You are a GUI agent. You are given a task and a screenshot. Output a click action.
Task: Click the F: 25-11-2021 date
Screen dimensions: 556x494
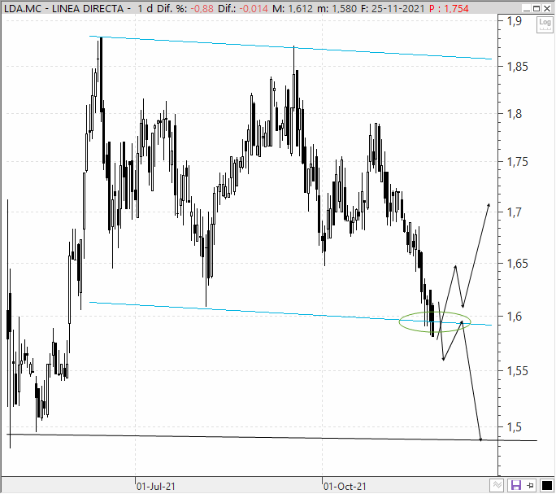tap(392, 8)
